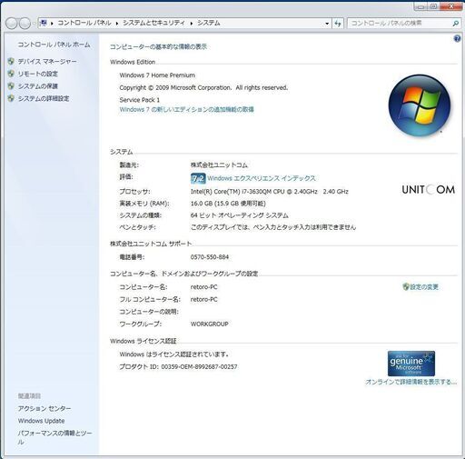Viewport: 465px width, 459px height.
Task: Click オンラインで詳細情報を表示する link
Action: click(x=411, y=382)
